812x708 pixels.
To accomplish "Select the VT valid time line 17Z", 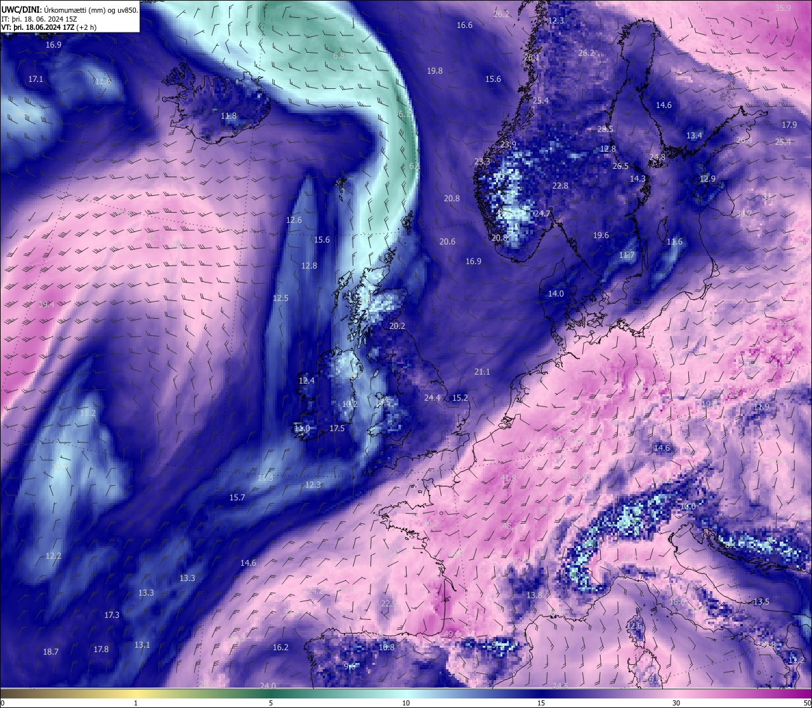I will point(49,27).
